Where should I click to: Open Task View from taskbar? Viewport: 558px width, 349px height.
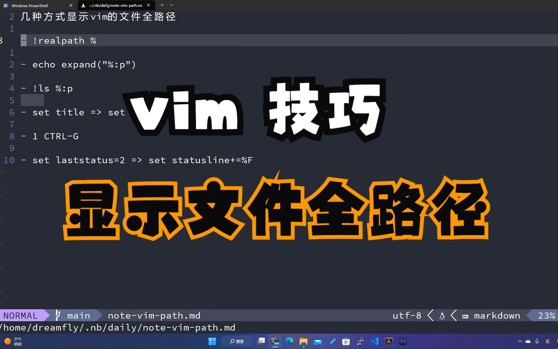pos(261,341)
